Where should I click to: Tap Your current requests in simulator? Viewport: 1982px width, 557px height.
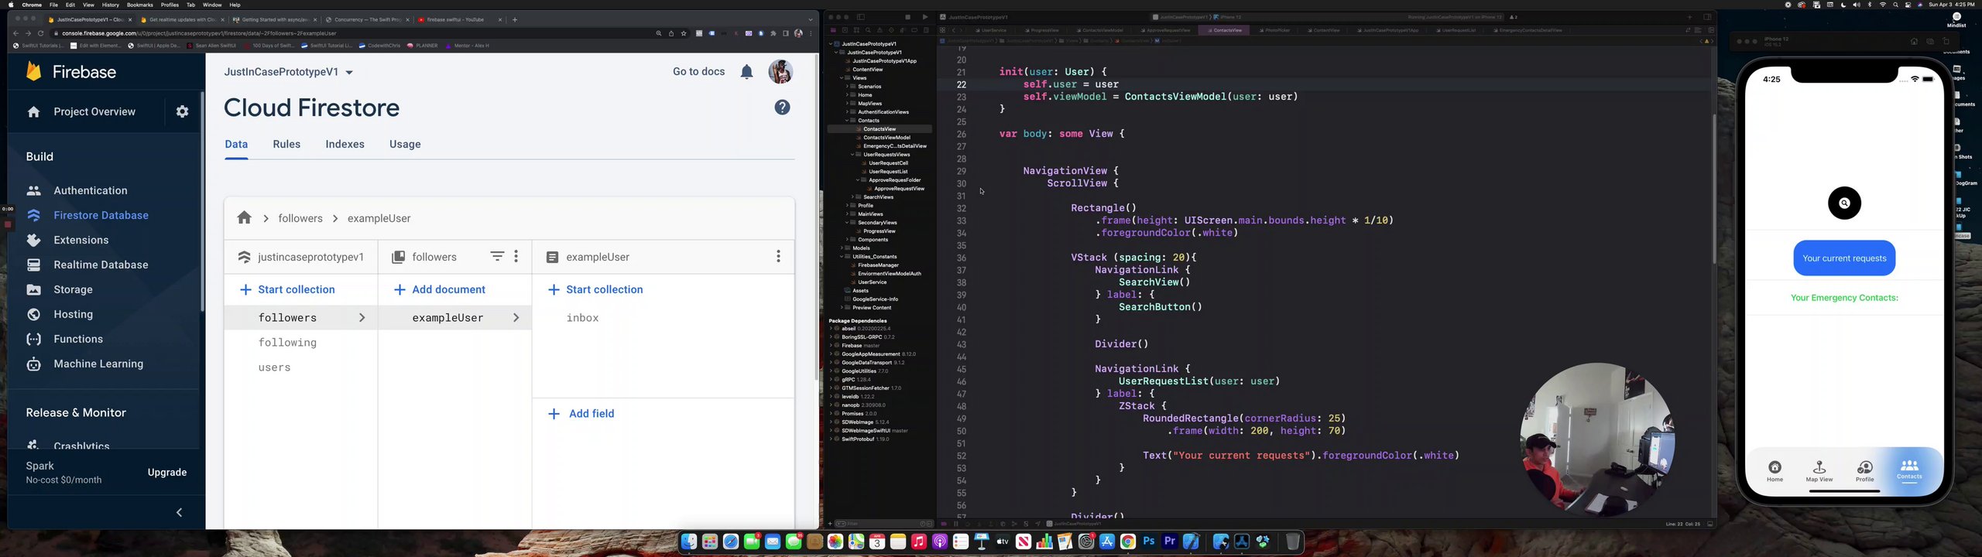(1844, 258)
